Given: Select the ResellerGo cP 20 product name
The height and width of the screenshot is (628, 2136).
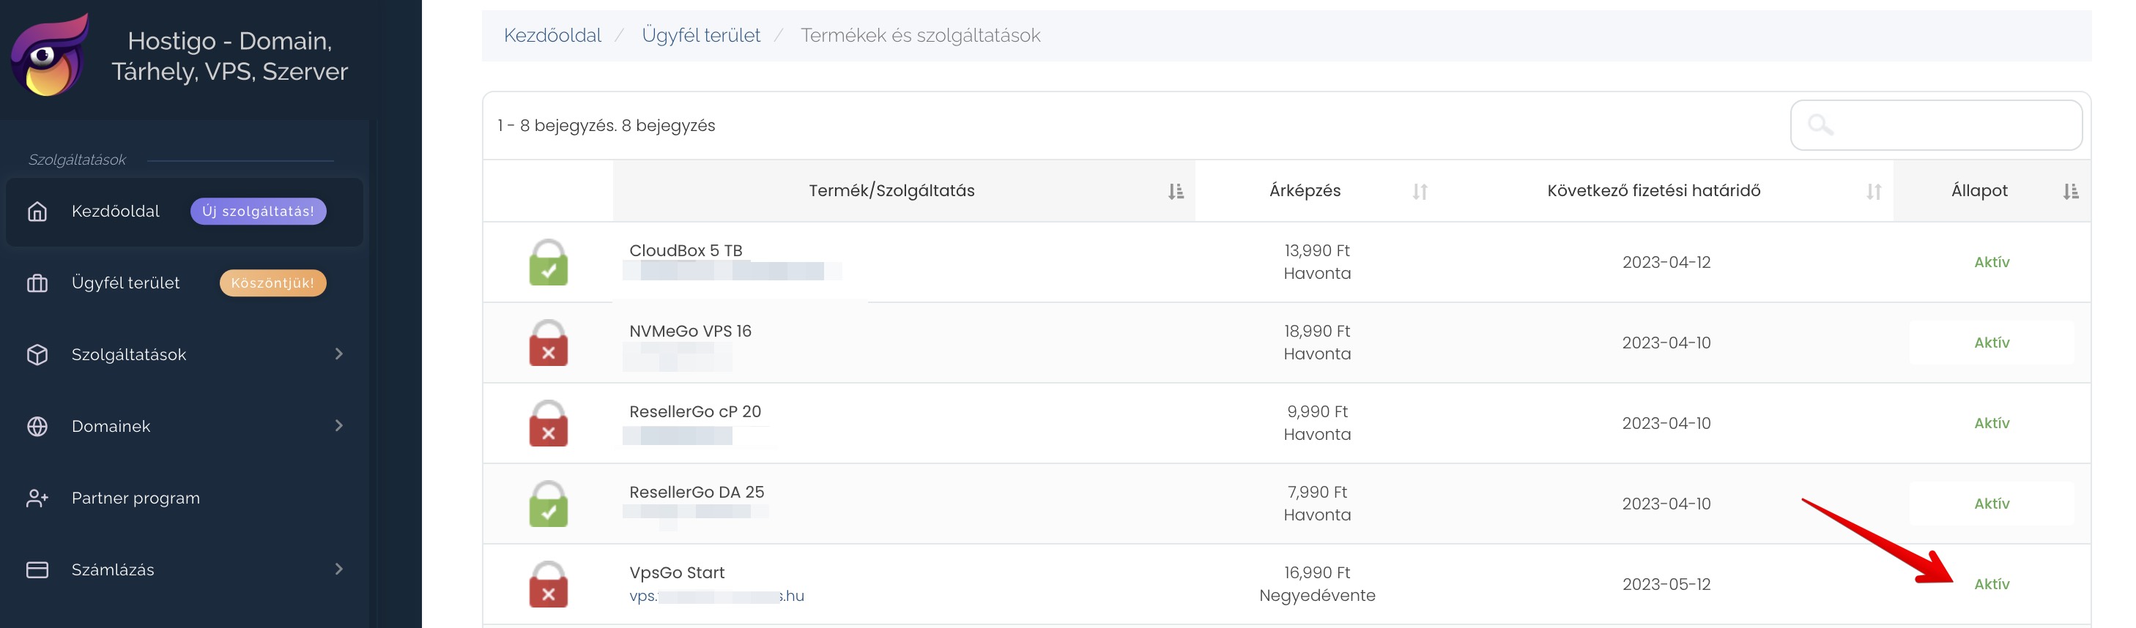Looking at the screenshot, I should pos(695,411).
